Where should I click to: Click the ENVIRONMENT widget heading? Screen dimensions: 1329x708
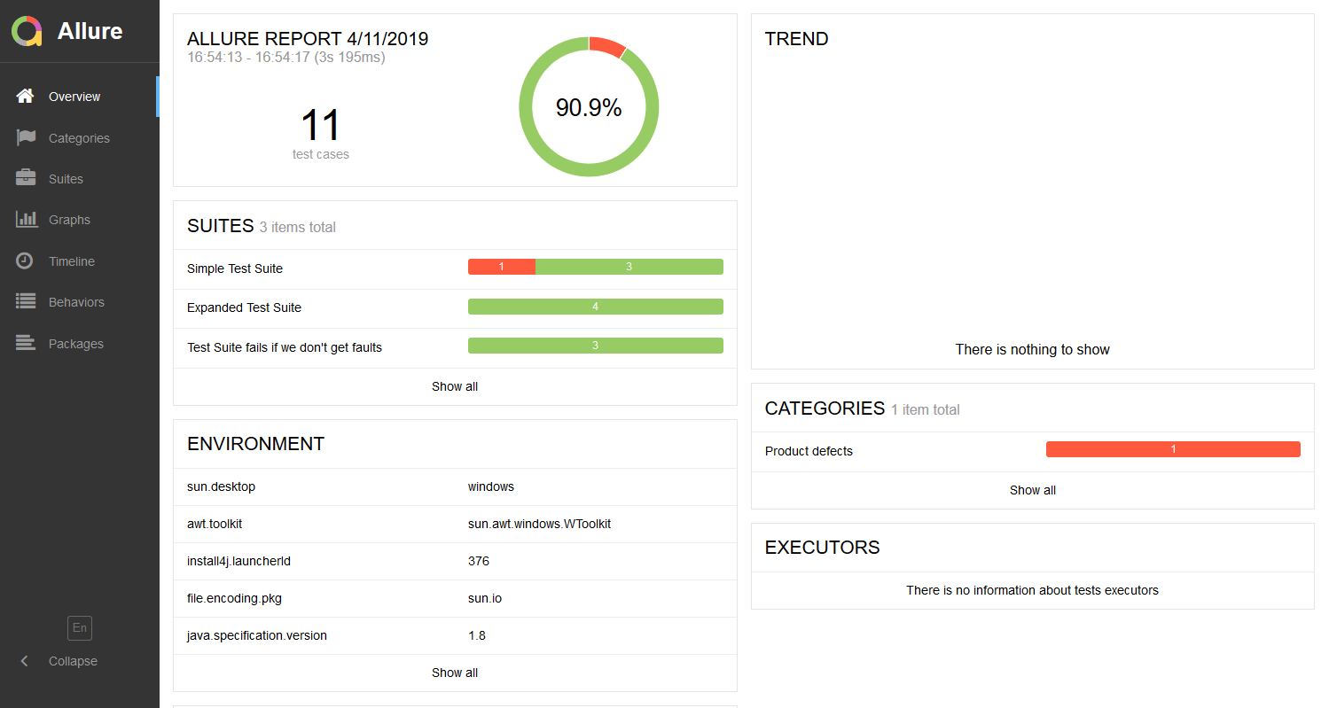(255, 444)
